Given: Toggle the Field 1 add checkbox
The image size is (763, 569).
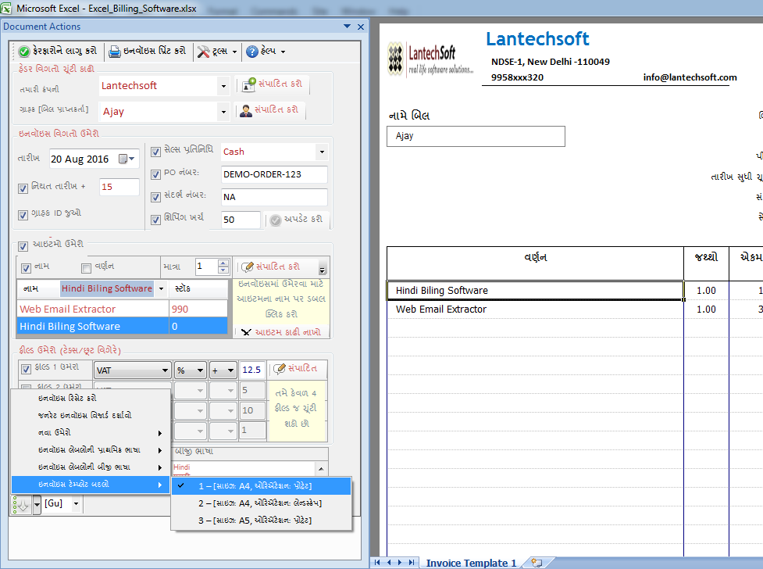Looking at the screenshot, I should tap(27, 370).
